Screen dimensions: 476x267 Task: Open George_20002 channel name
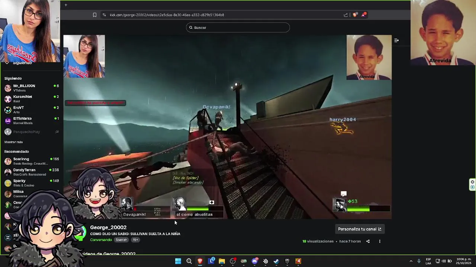tap(108, 227)
